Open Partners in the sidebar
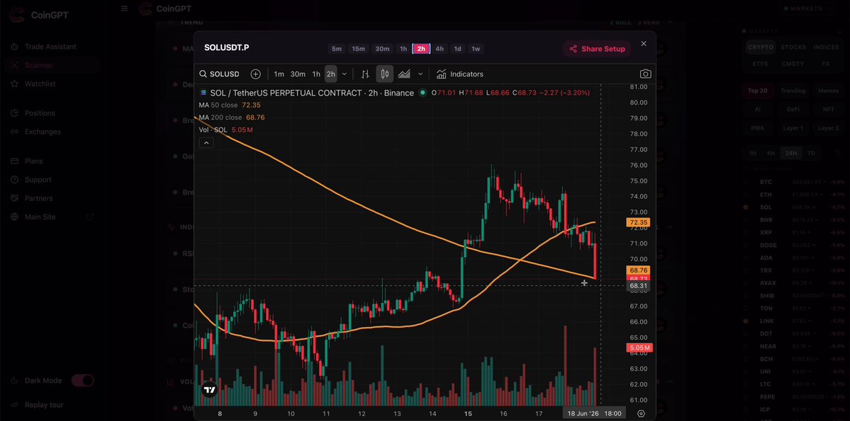Image resolution: width=850 pixels, height=421 pixels. click(38, 198)
